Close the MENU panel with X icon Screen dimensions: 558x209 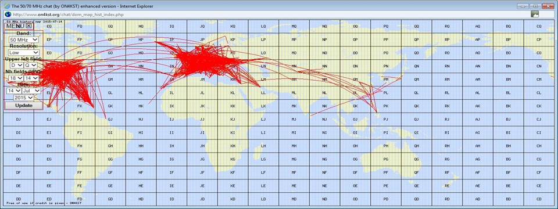pyautogui.click(x=29, y=26)
